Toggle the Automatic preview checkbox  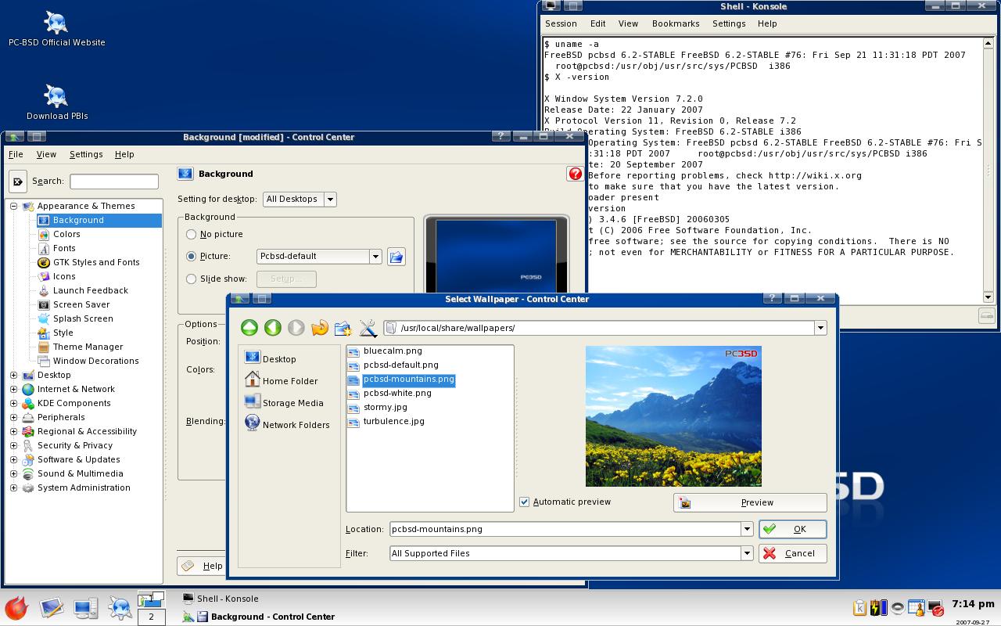[x=525, y=502]
